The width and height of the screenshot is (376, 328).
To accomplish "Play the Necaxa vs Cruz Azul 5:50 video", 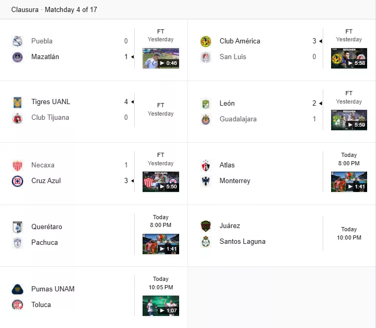I will [161, 182].
